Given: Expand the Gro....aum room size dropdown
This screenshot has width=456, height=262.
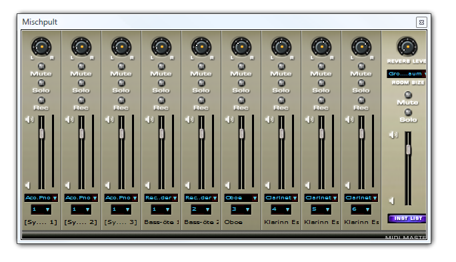Looking at the screenshot, I should (406, 74).
